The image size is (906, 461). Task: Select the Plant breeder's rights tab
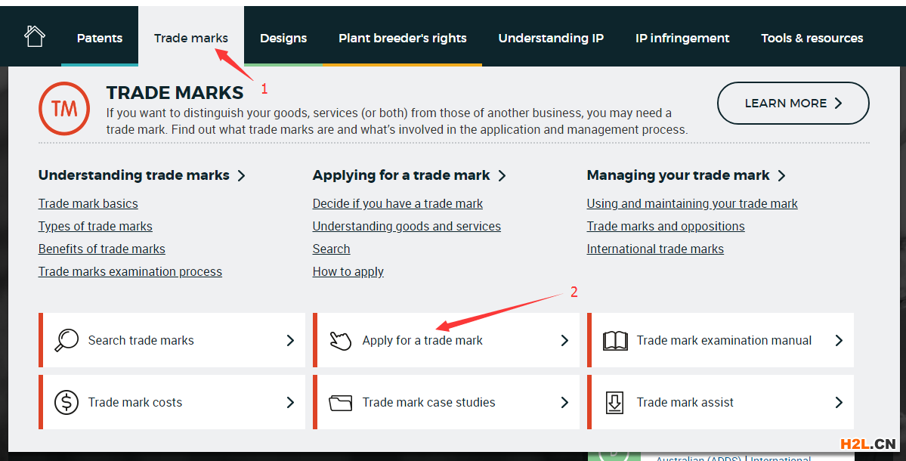(x=402, y=38)
